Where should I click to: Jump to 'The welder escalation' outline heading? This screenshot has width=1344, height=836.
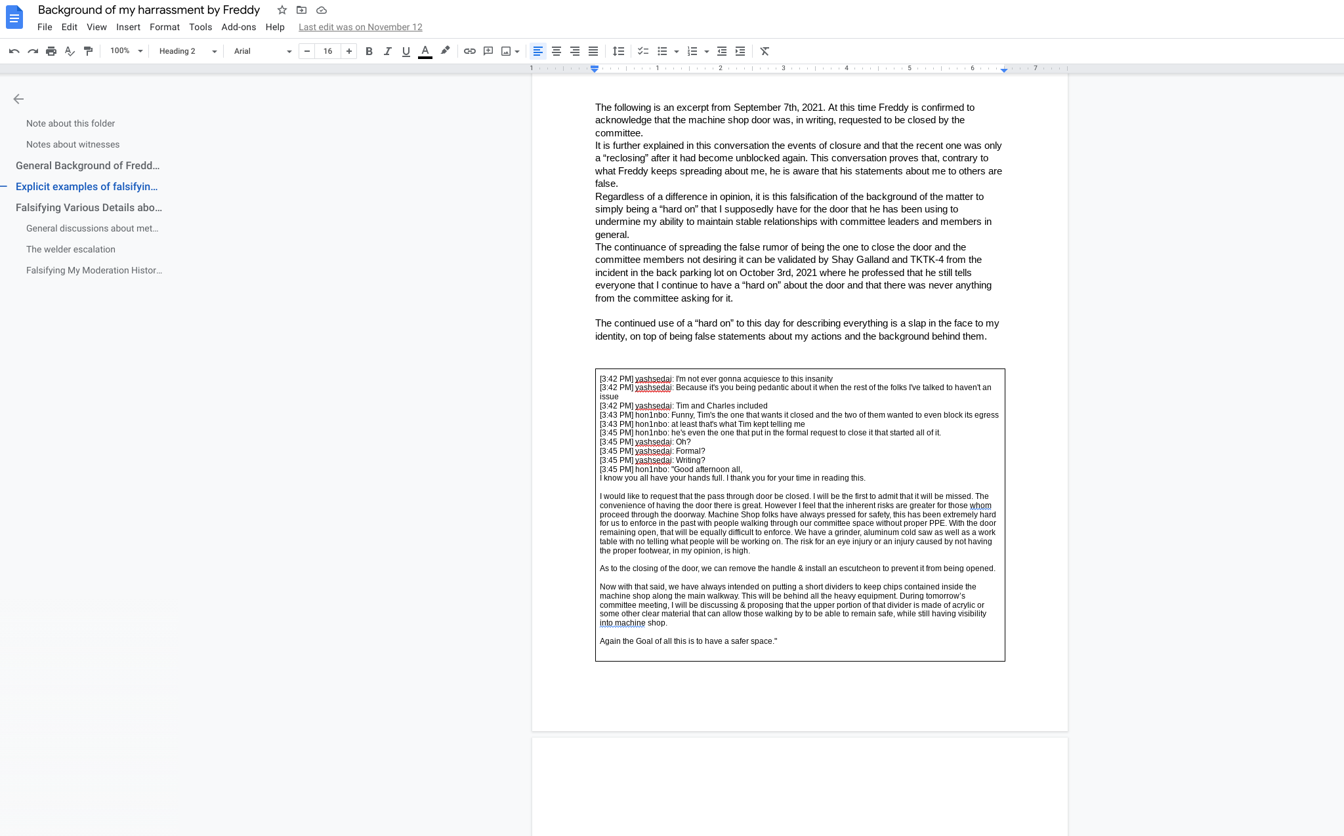[71, 249]
